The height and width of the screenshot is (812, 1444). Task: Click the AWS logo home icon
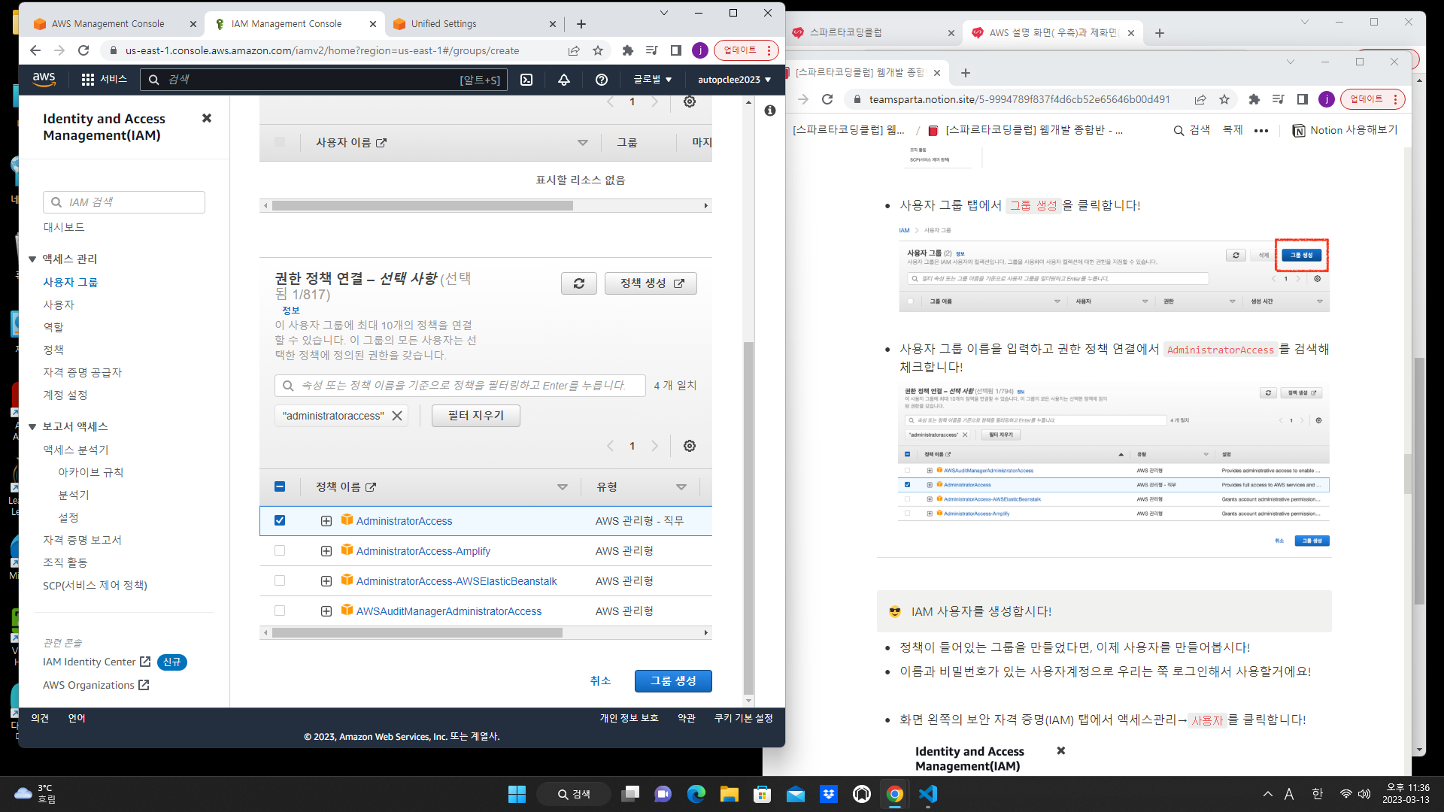pos(44,80)
